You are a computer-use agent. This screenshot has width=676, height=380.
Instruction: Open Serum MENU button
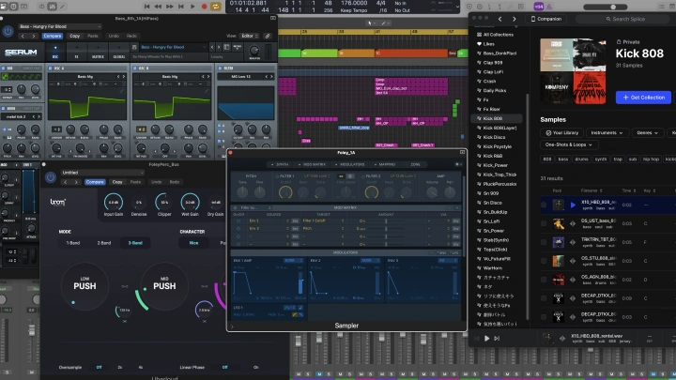click(x=238, y=47)
